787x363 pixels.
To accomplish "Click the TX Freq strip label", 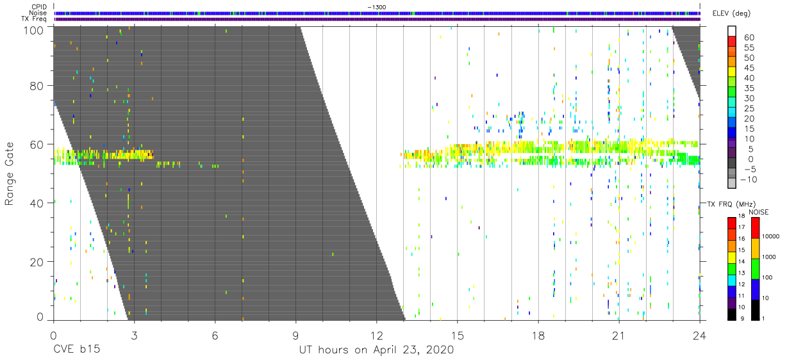I will pyautogui.click(x=34, y=19).
